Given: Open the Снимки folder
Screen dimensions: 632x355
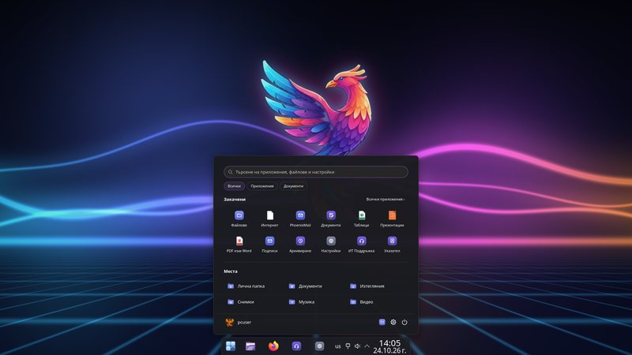Looking at the screenshot, I should pyautogui.click(x=241, y=302).
